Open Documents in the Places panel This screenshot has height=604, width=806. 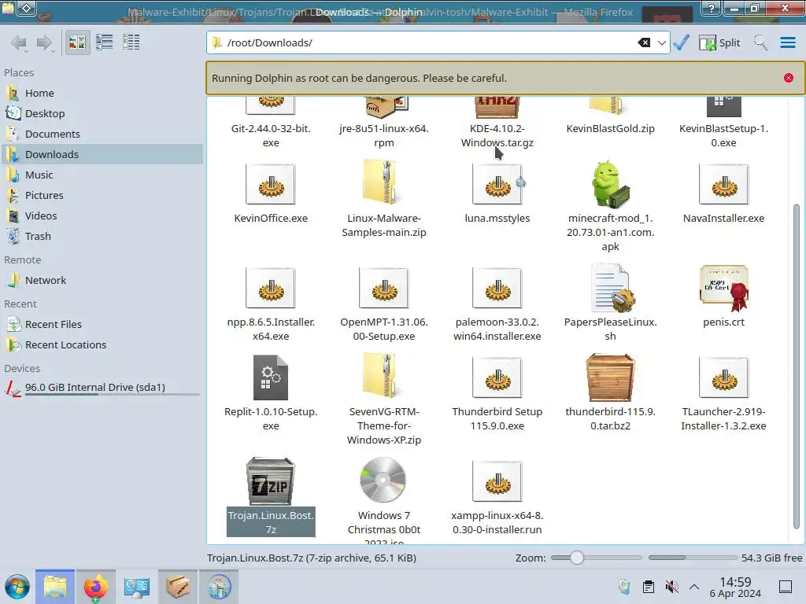[102, 134]
